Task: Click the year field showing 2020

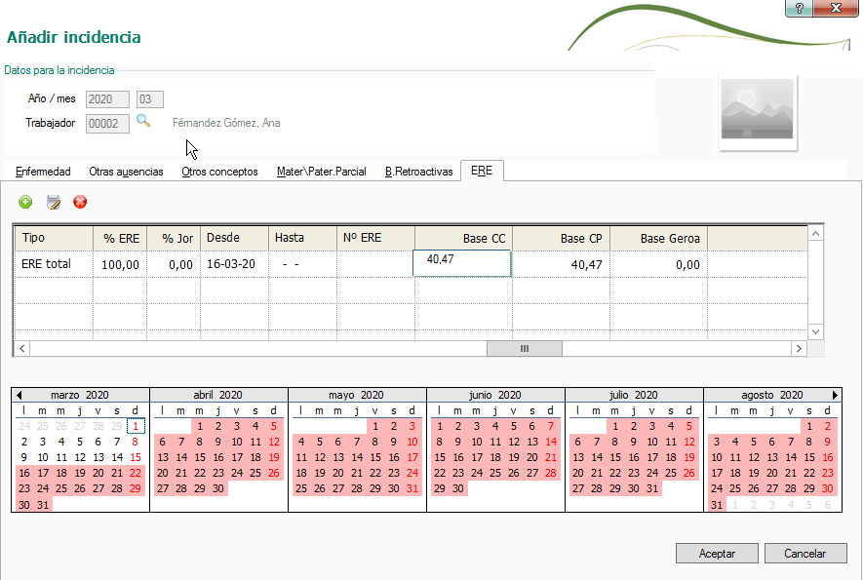Action: [107, 99]
